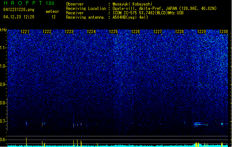This screenshot has height=147, width=232.
Task: Click the meteor echo before the 1230 marker
Action: point(222,124)
